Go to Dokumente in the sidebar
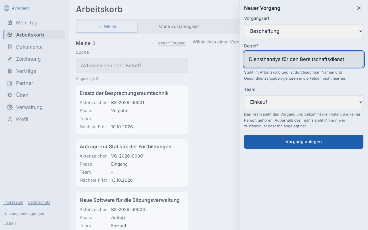Screen dimensions: 368x230 click(34, 47)
